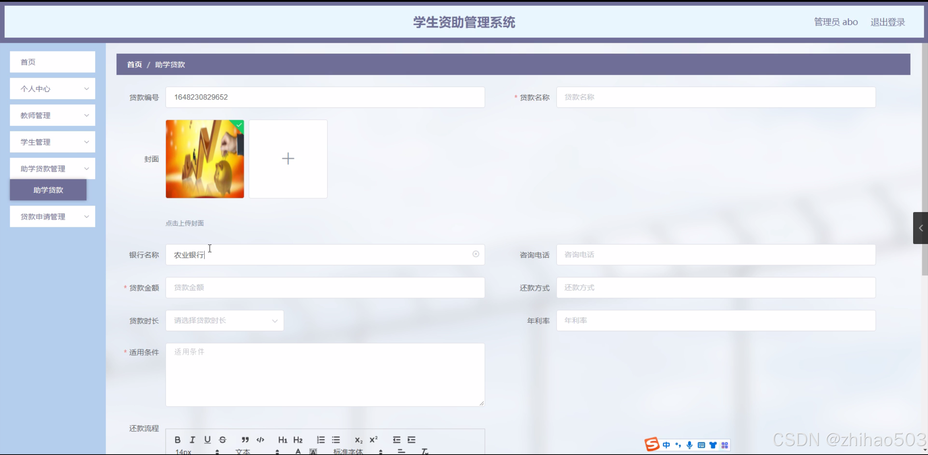Click the Sogou voice input microphone
Viewport: 928px width, 455px height.
[689, 445]
